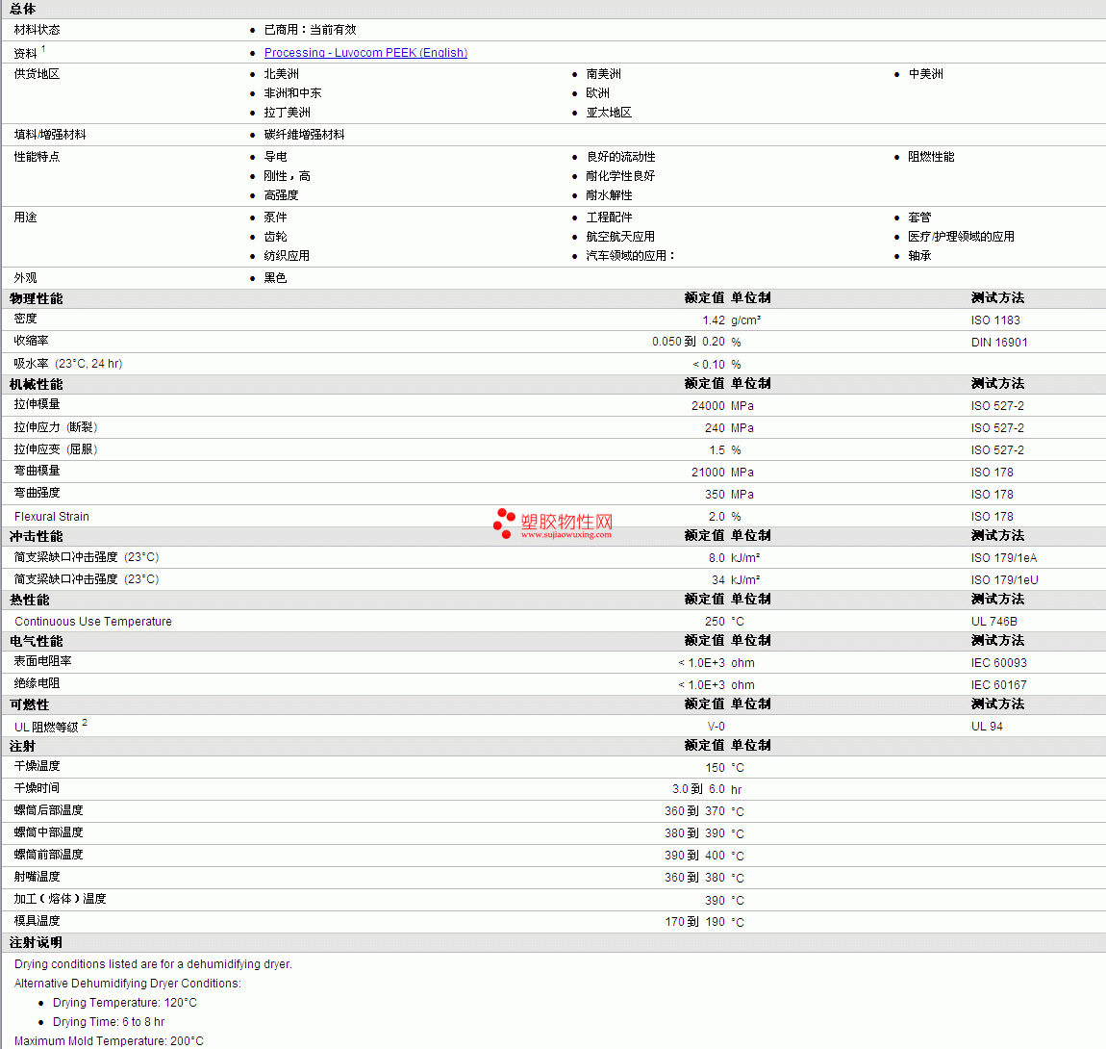Click the 拉伸模量 value 24000

[708, 406]
